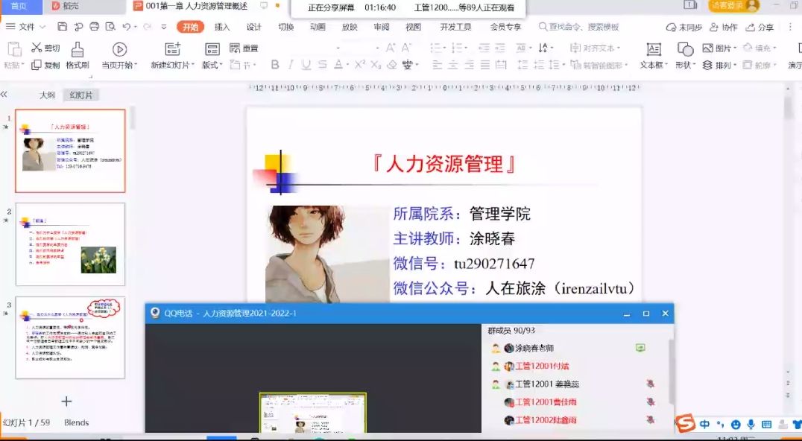Screen dimensions: 802x441
Task: Toggle underline formatting with the U icon
Action: tap(305, 65)
